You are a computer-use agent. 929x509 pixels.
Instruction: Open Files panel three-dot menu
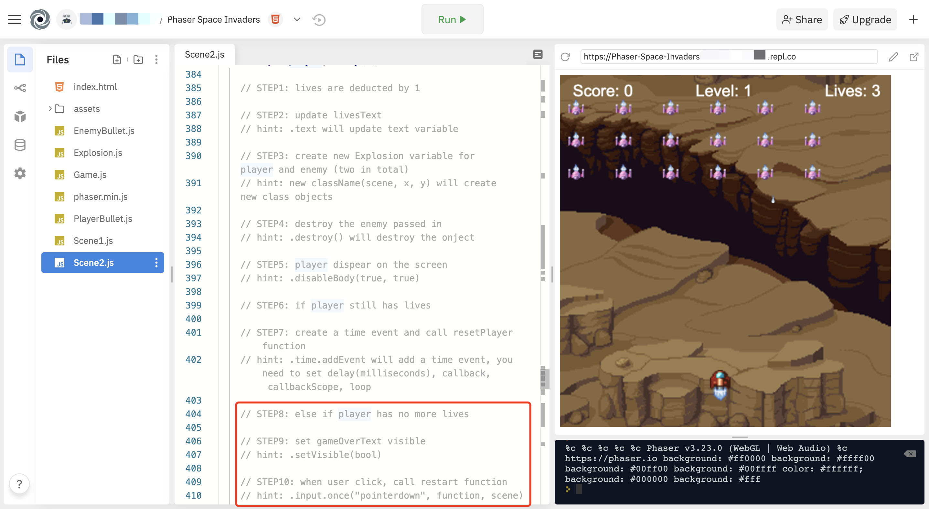(156, 60)
